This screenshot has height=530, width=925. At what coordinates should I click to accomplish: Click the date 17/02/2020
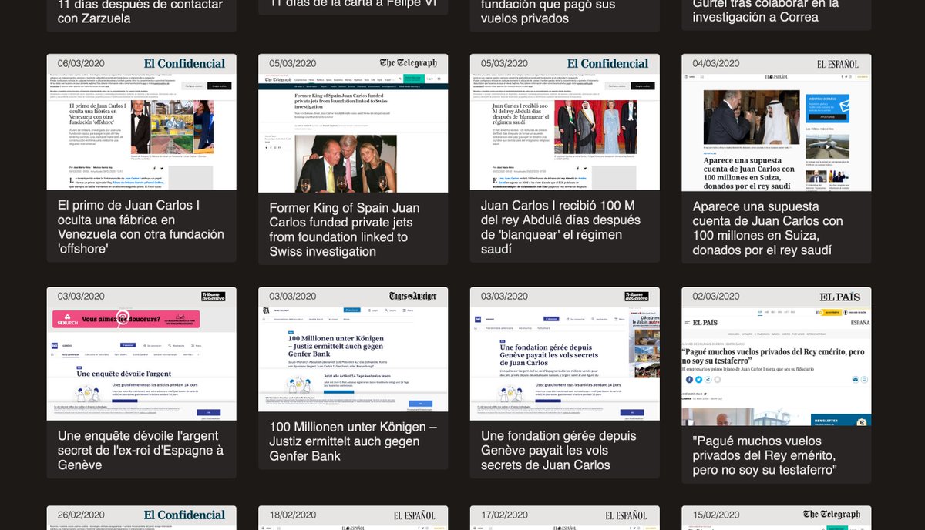point(504,515)
